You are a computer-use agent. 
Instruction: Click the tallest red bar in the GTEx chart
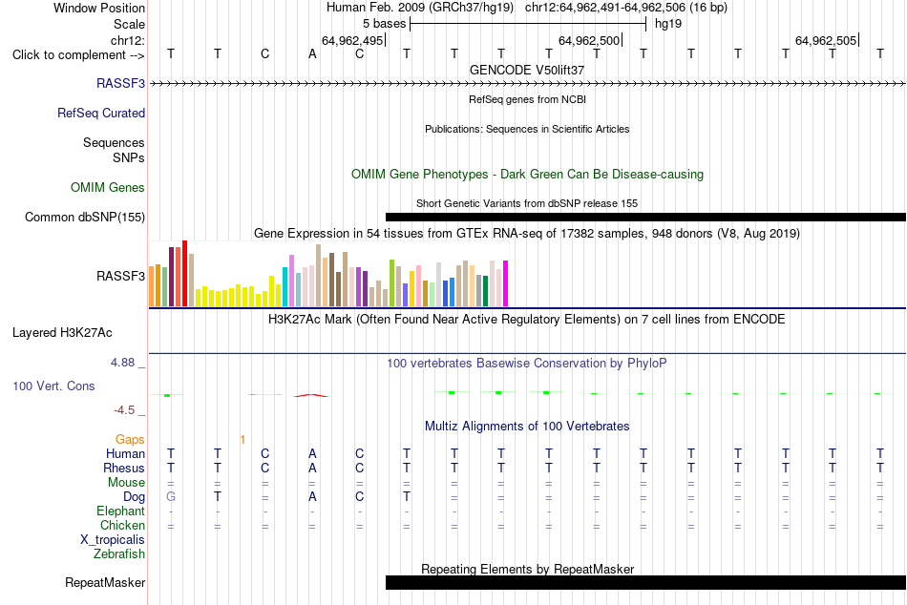(x=184, y=273)
